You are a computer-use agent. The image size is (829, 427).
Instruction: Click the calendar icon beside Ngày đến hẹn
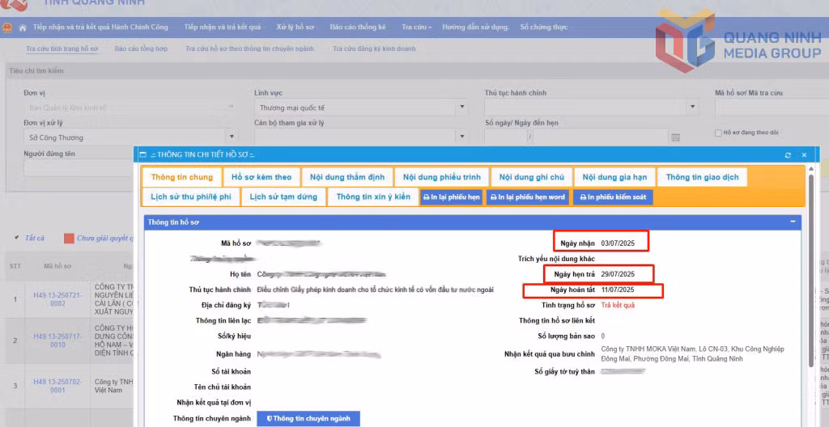[x=675, y=137]
